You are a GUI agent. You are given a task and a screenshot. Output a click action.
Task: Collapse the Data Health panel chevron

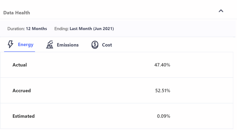tap(221, 11)
